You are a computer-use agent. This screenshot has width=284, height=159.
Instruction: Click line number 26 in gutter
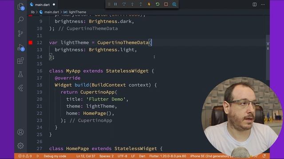tap(39, 142)
